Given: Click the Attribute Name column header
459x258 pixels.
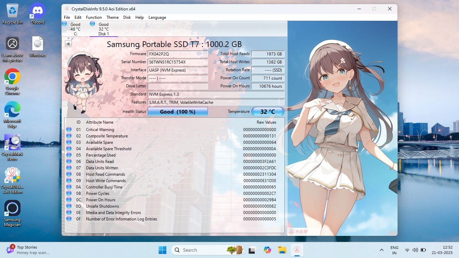Looking at the screenshot, I should (x=99, y=122).
